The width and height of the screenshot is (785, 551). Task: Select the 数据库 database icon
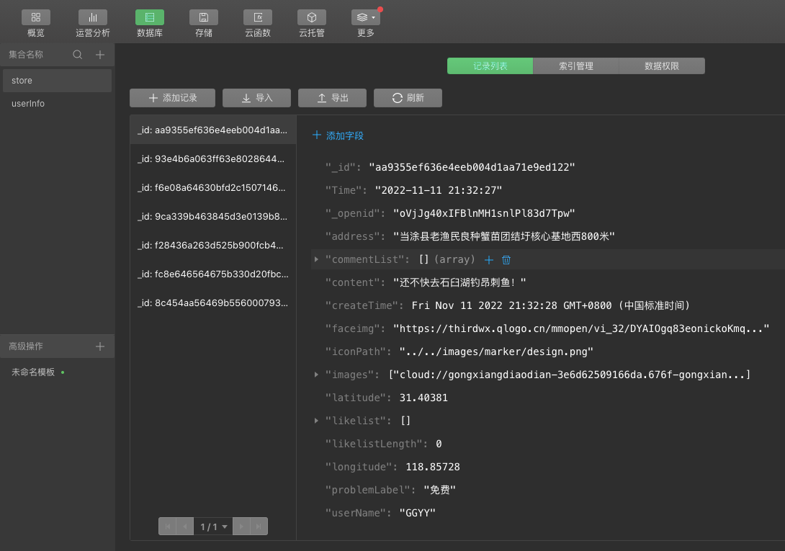click(x=150, y=17)
